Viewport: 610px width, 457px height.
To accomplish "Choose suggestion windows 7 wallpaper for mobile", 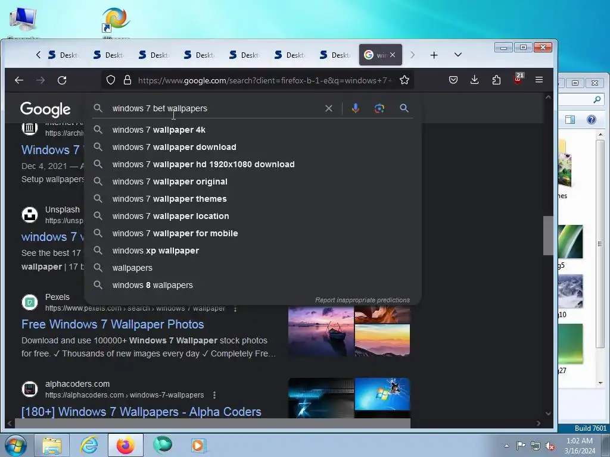I will point(253,233).
